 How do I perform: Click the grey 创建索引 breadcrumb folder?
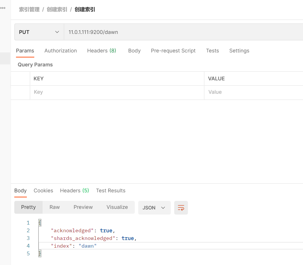pyautogui.click(x=57, y=9)
